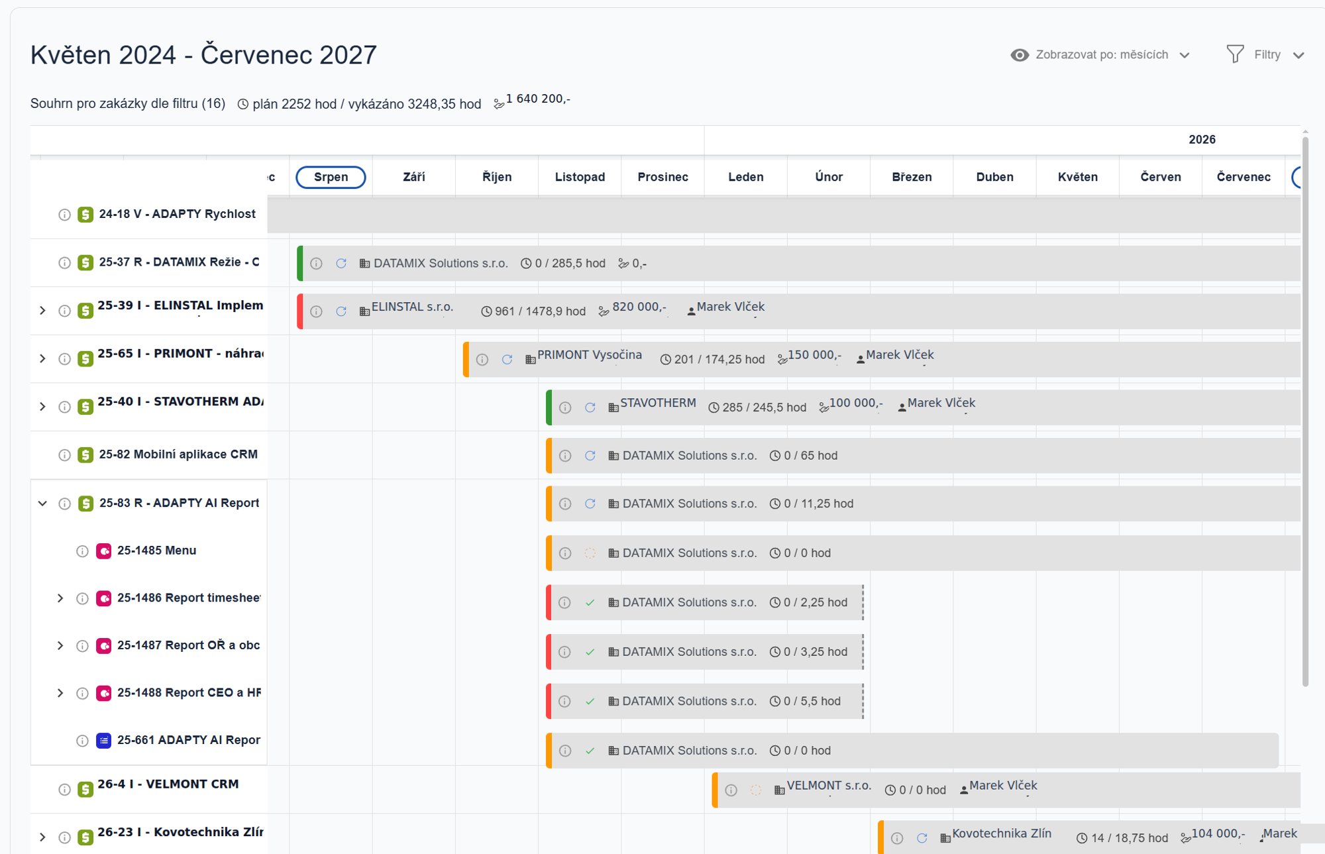Open the 24-18 V - ADAPTY Rychlost project

177,214
